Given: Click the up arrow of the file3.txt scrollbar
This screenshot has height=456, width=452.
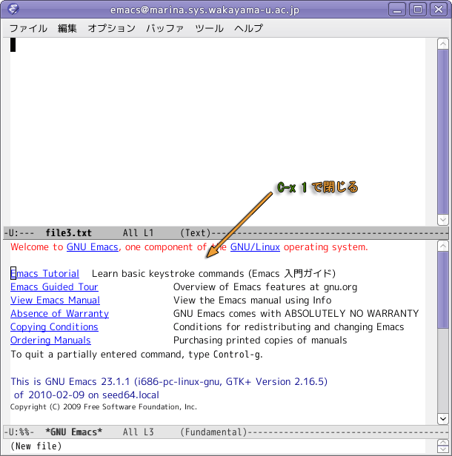Looking at the screenshot, I should (x=442, y=44).
